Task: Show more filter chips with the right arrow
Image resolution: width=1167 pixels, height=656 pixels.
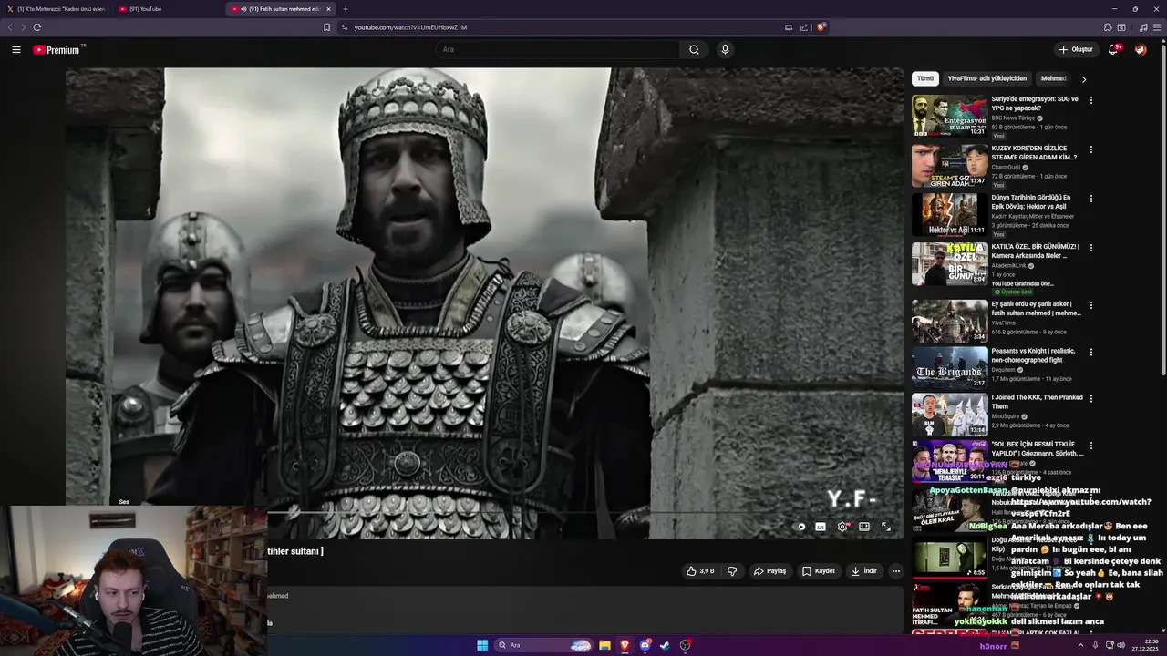Action: pyautogui.click(x=1083, y=79)
